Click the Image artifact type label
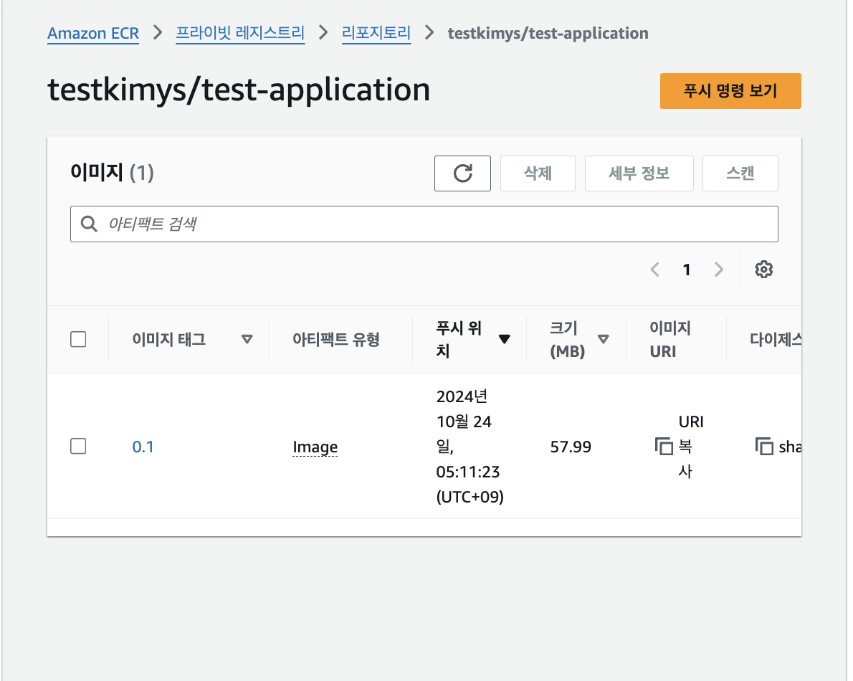The image size is (853, 681). [315, 447]
